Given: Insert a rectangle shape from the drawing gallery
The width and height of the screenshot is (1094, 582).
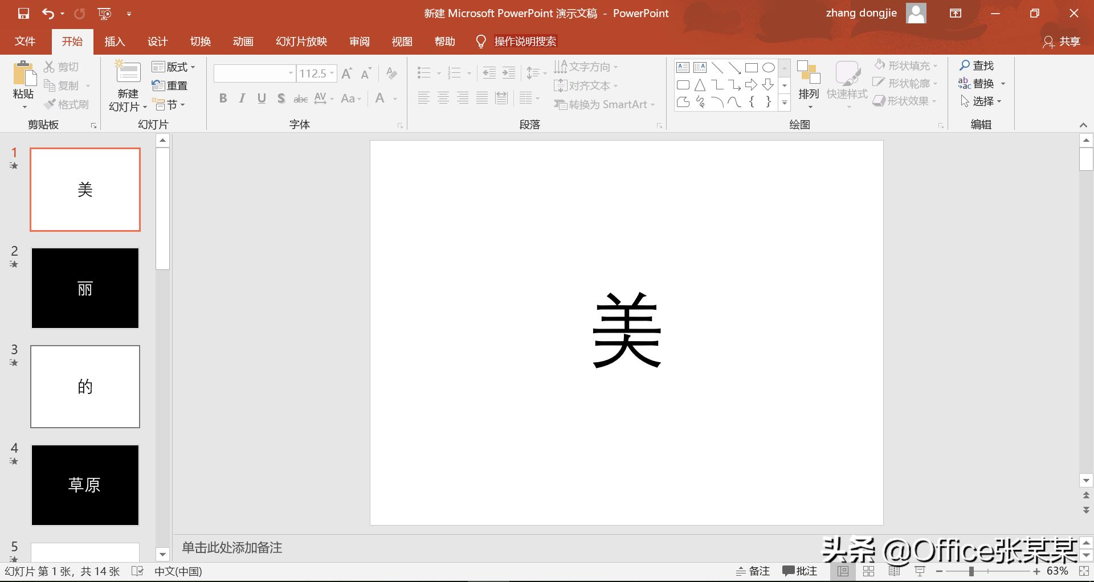Looking at the screenshot, I should pos(751,67).
